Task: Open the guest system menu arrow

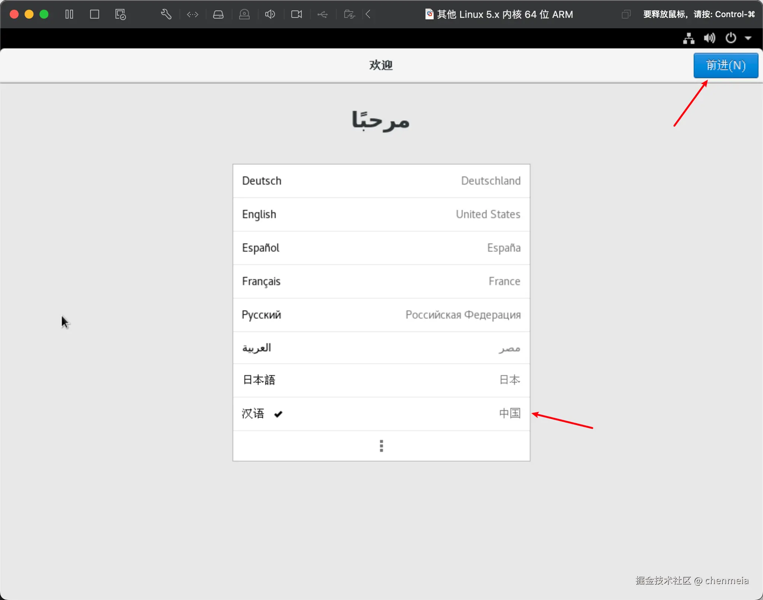Action: pyautogui.click(x=748, y=38)
